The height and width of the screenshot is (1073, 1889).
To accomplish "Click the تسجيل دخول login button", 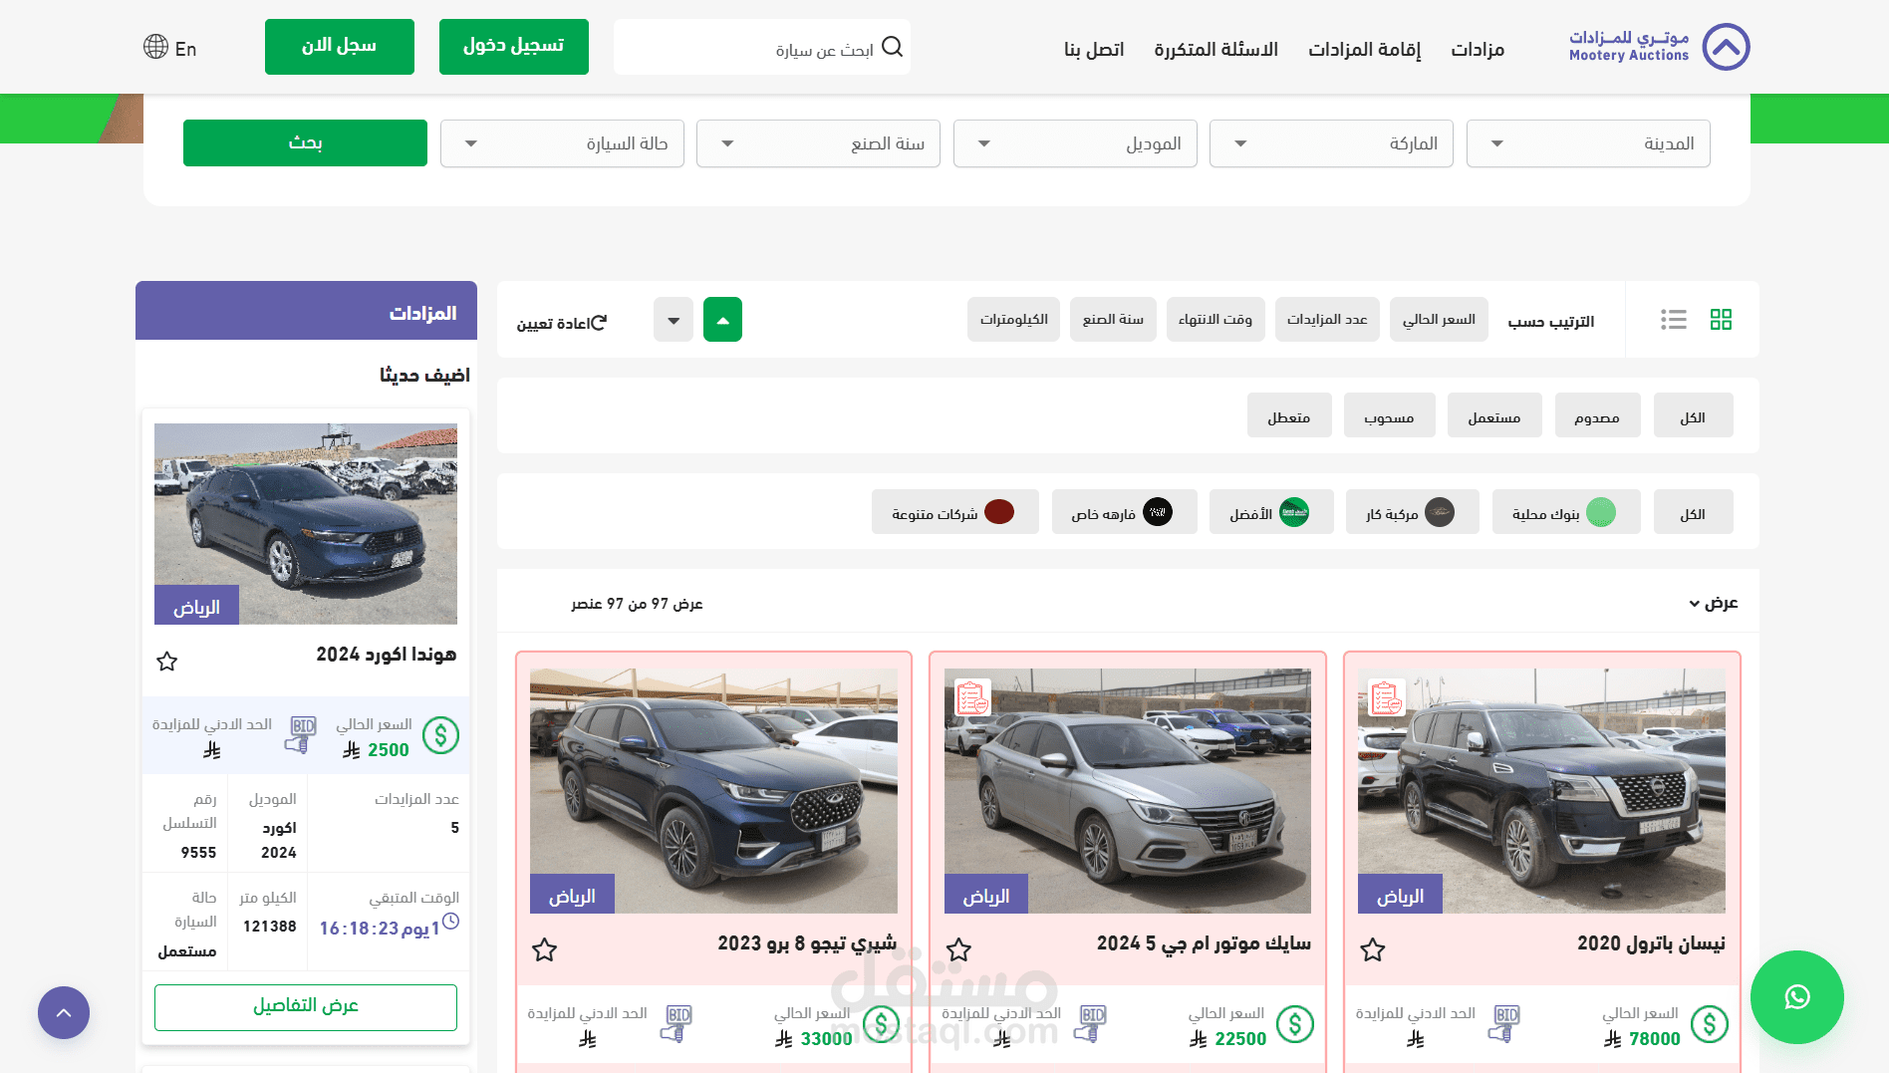I will [x=514, y=47].
